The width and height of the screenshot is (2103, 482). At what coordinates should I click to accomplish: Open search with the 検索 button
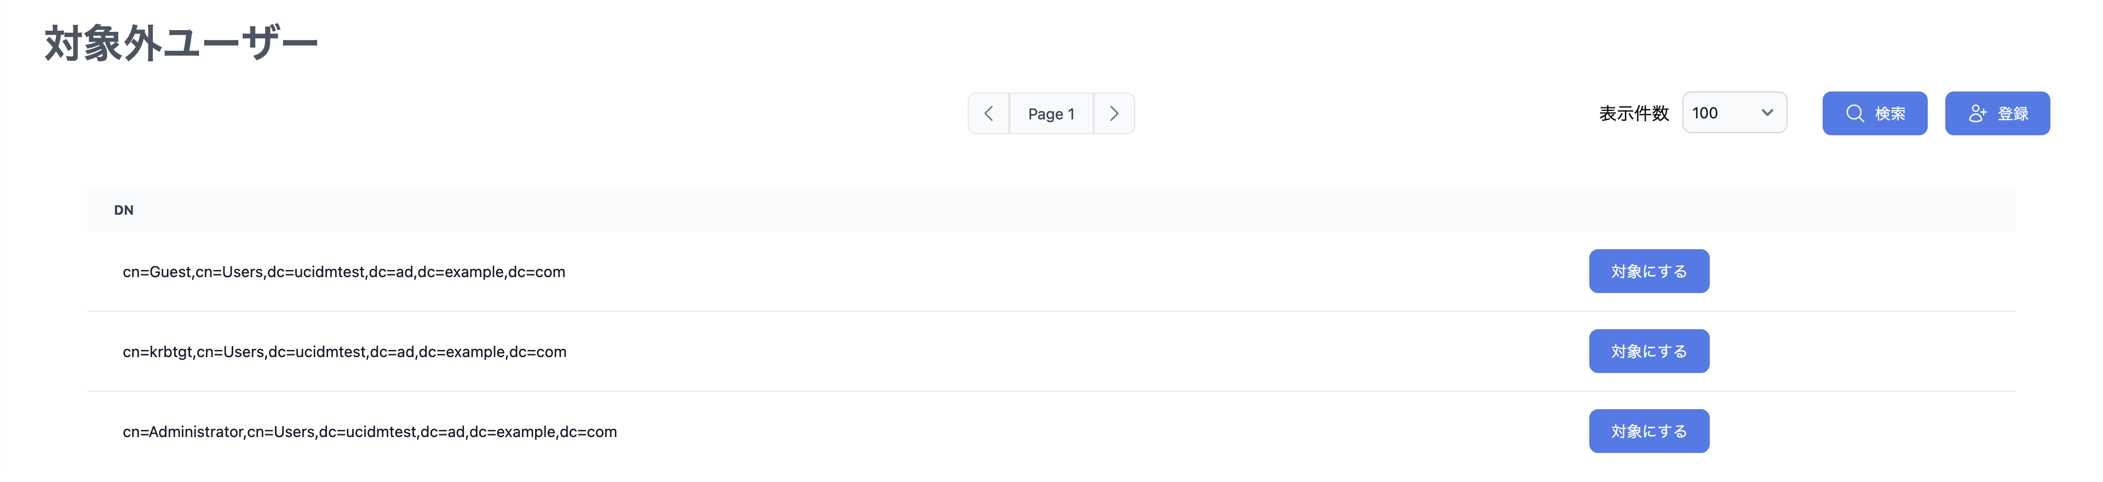click(1875, 113)
